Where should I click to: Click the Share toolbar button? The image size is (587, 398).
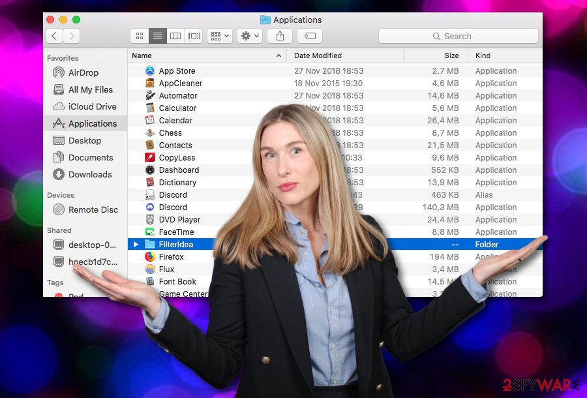[280, 36]
